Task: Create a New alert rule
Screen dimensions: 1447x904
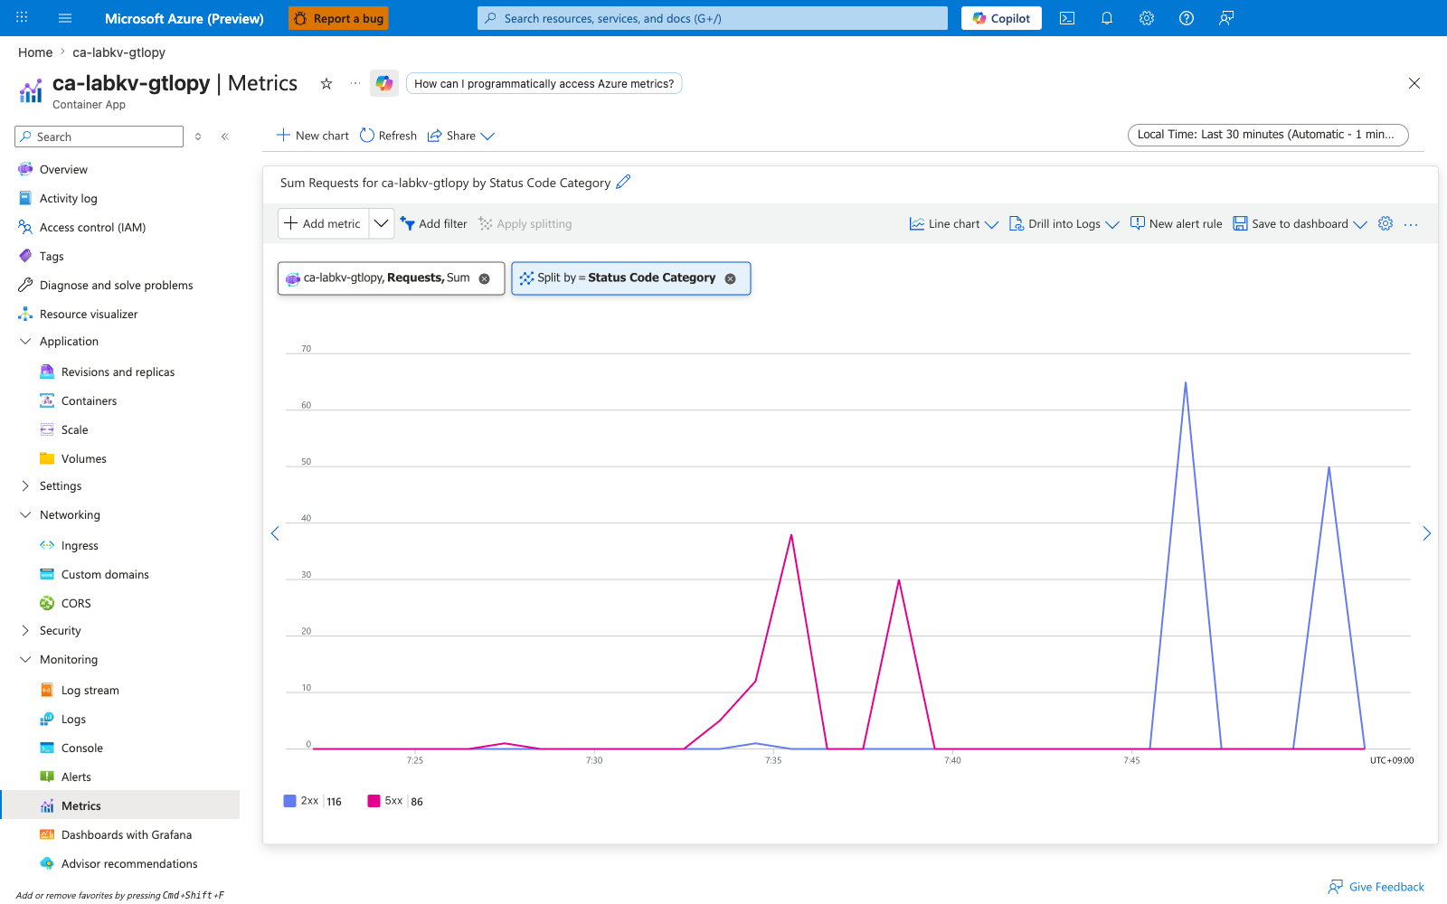Action: point(1176,223)
